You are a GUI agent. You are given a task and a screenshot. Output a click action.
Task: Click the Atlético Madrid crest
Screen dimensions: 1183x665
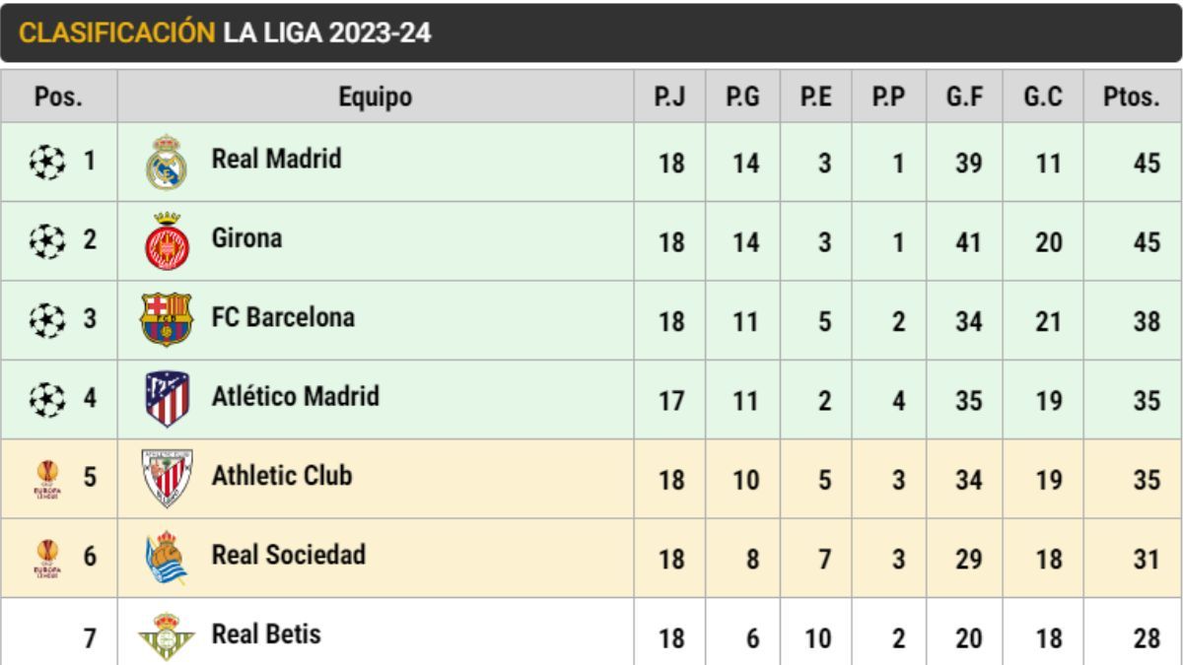[x=166, y=398]
